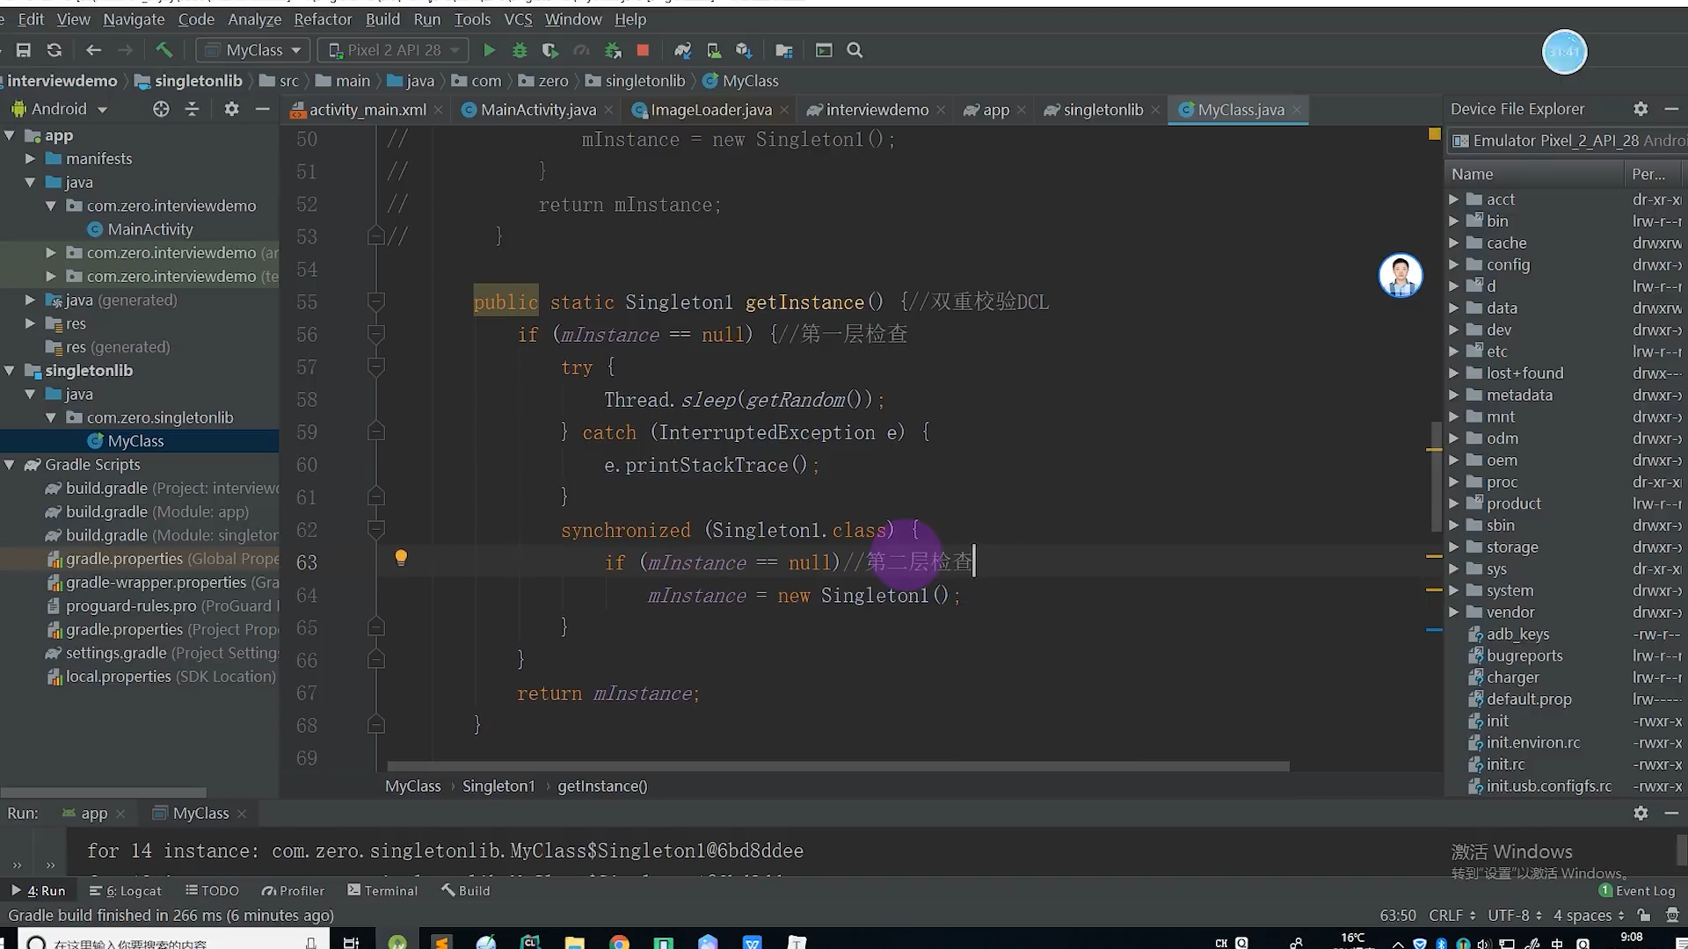Click the editor horizontal scrollbar
This screenshot has width=1688, height=949.
[838, 766]
